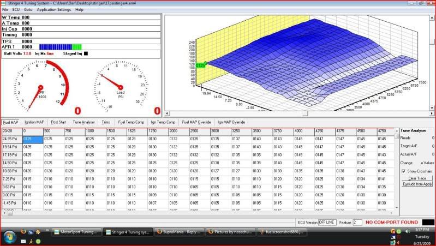Click right arrow of fuel table scrollbar

pos(391,213)
